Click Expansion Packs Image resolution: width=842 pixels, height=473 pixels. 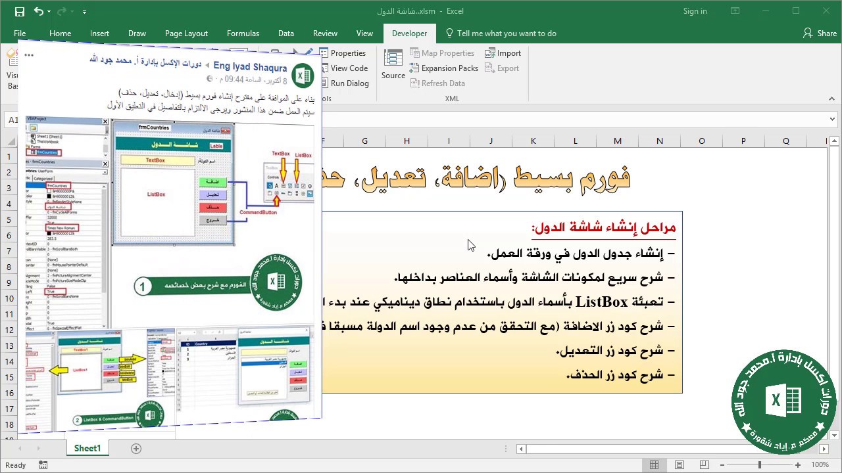pyautogui.click(x=444, y=68)
